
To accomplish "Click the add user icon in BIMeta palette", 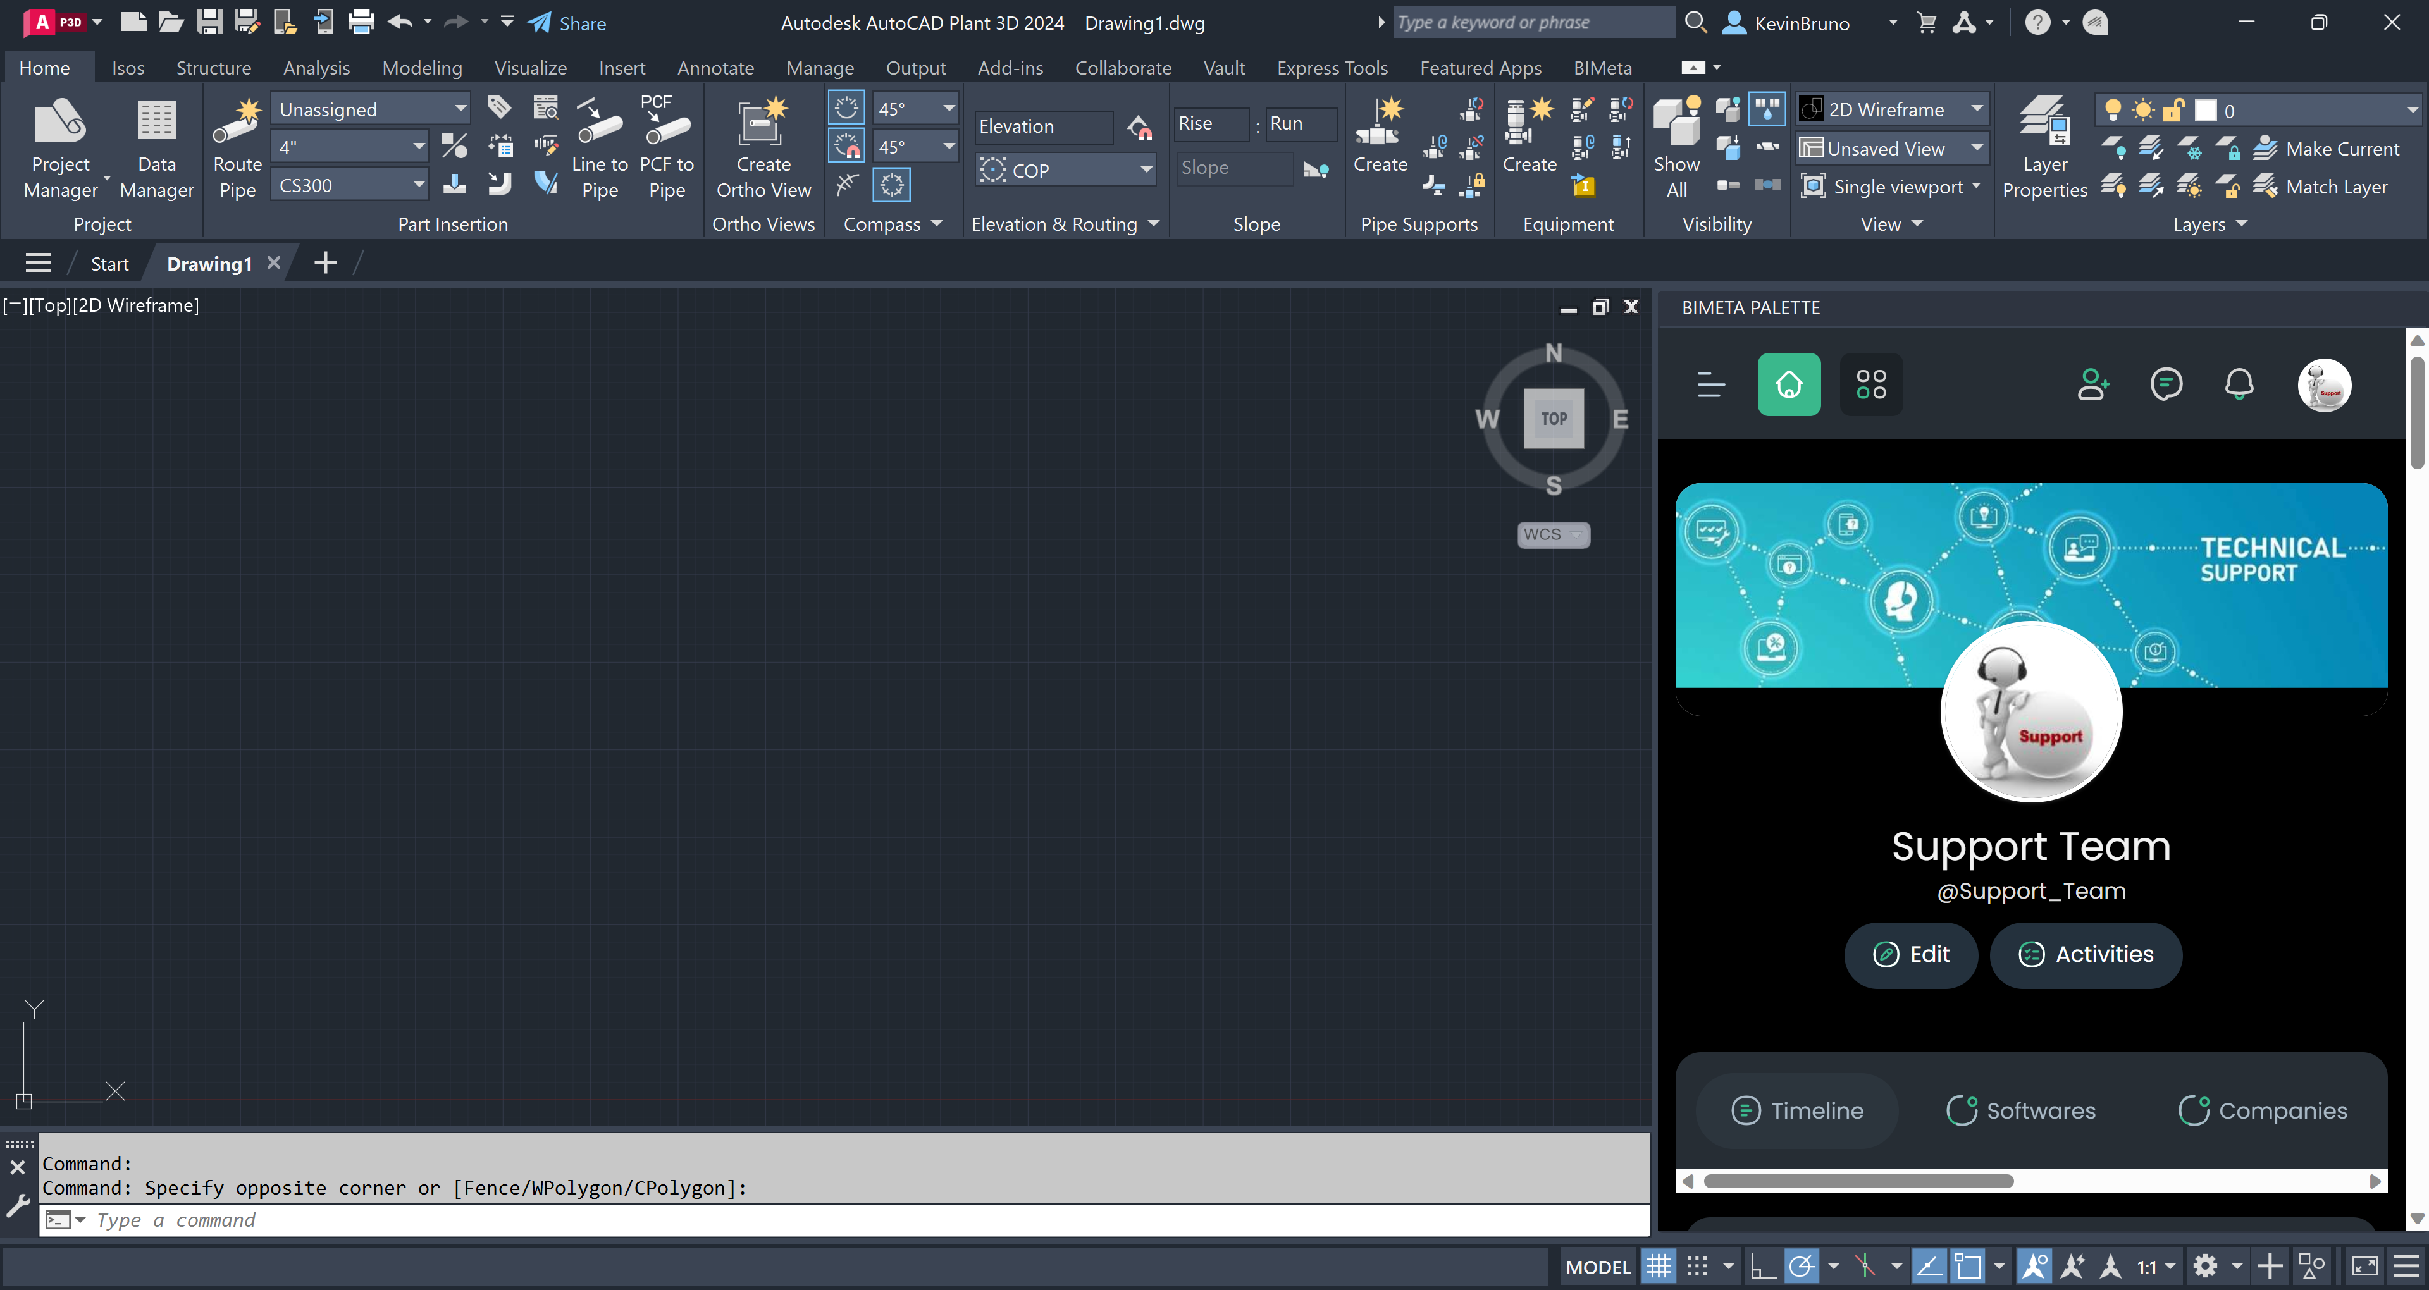I will pos(2093,384).
